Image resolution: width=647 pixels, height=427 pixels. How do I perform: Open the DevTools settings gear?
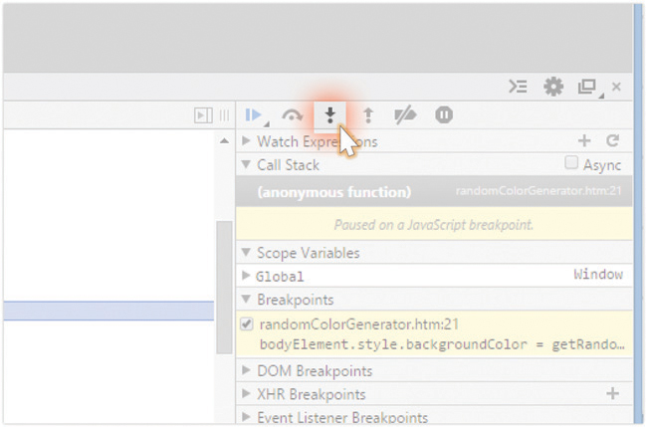pyautogui.click(x=553, y=87)
